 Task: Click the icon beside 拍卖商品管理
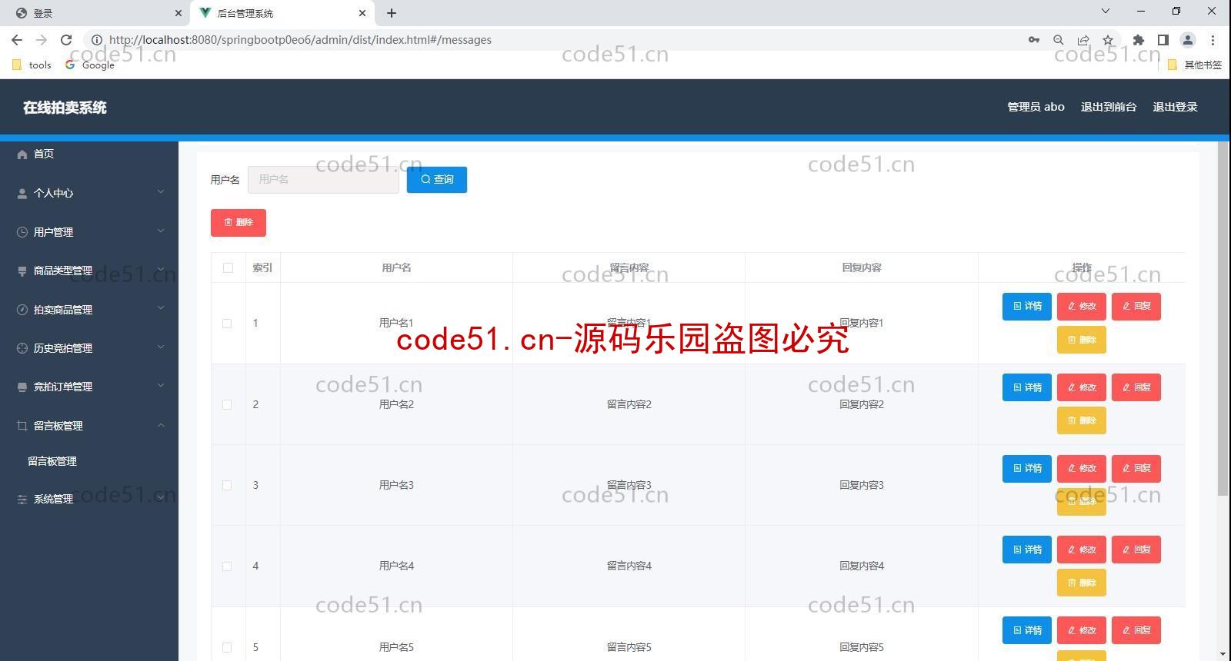pyautogui.click(x=22, y=310)
